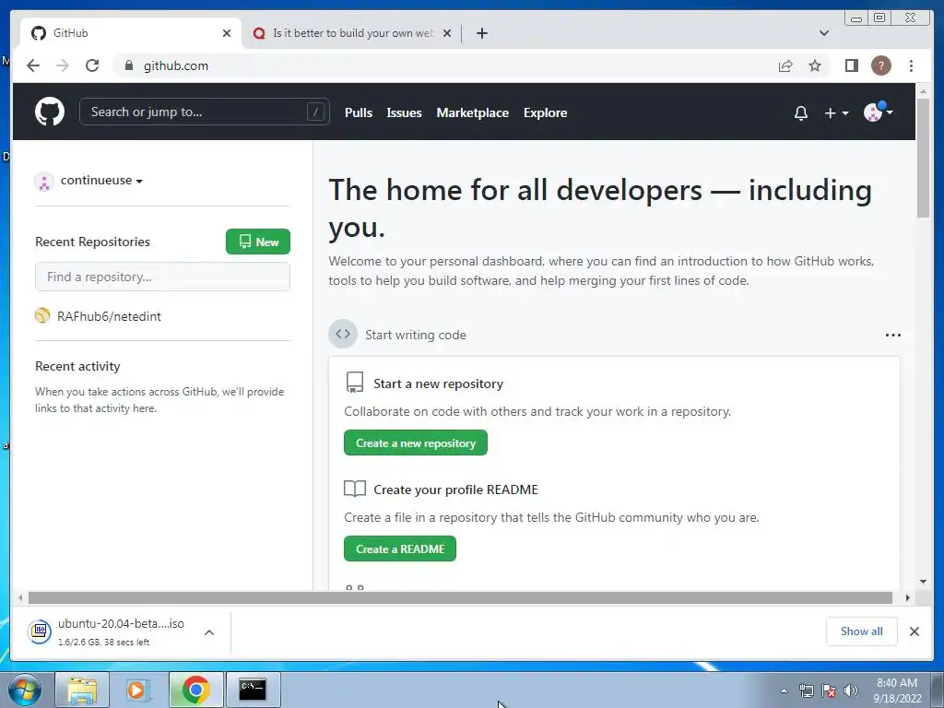Bookmark this page with the star icon
944x708 pixels.
tap(815, 65)
